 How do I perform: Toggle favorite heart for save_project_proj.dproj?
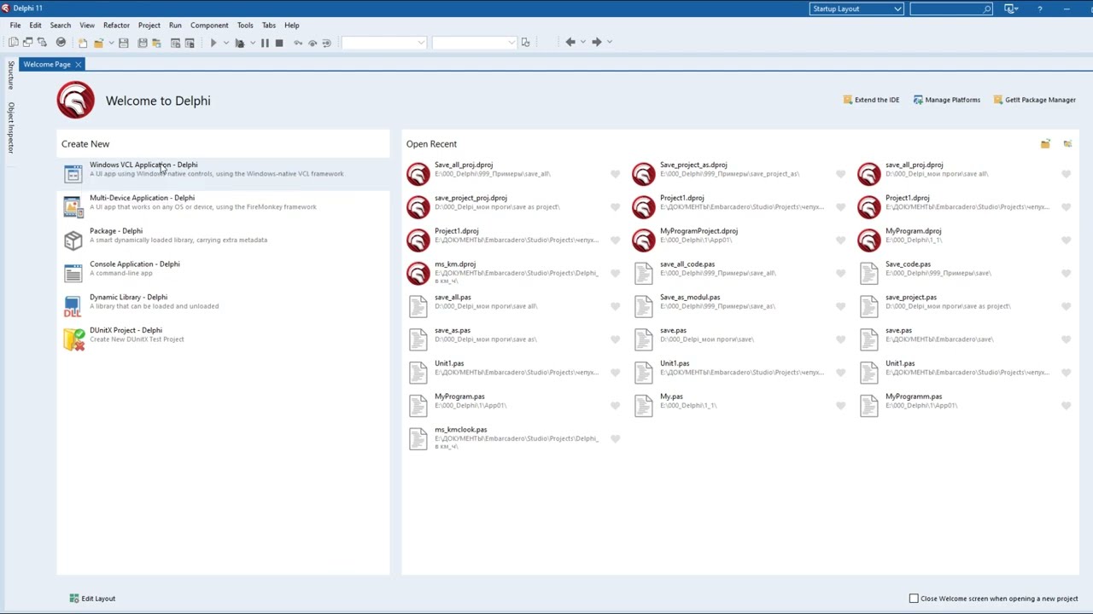point(615,207)
